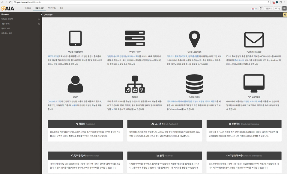This screenshot has width=287, height=174.
Task: Click the Geo Location pin icon
Action: click(x=194, y=39)
